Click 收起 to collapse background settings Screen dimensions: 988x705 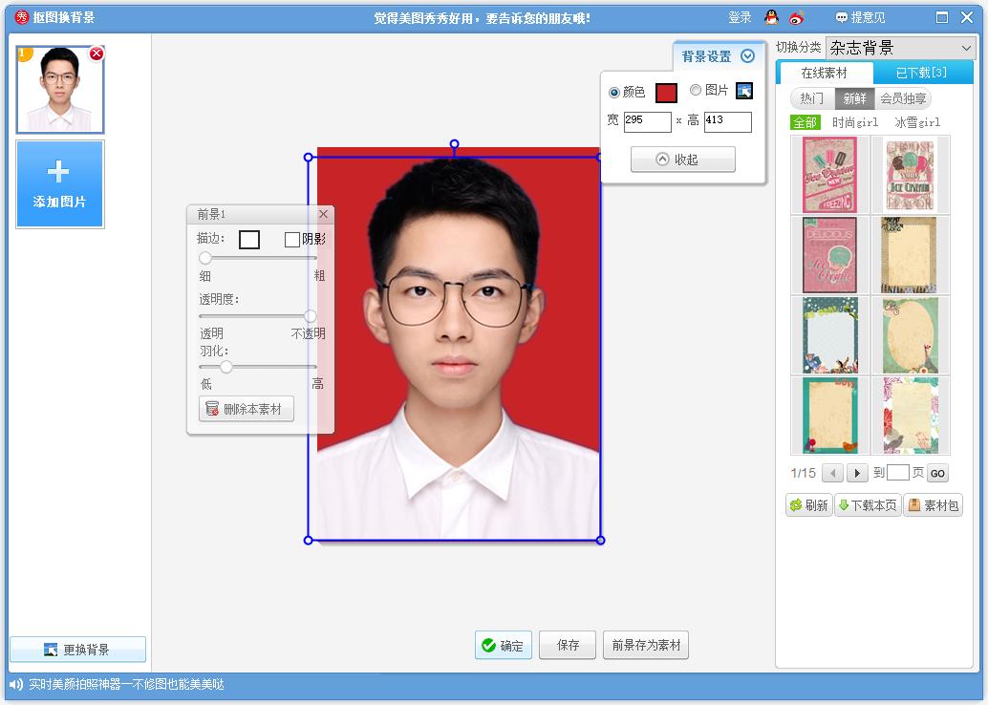click(681, 159)
